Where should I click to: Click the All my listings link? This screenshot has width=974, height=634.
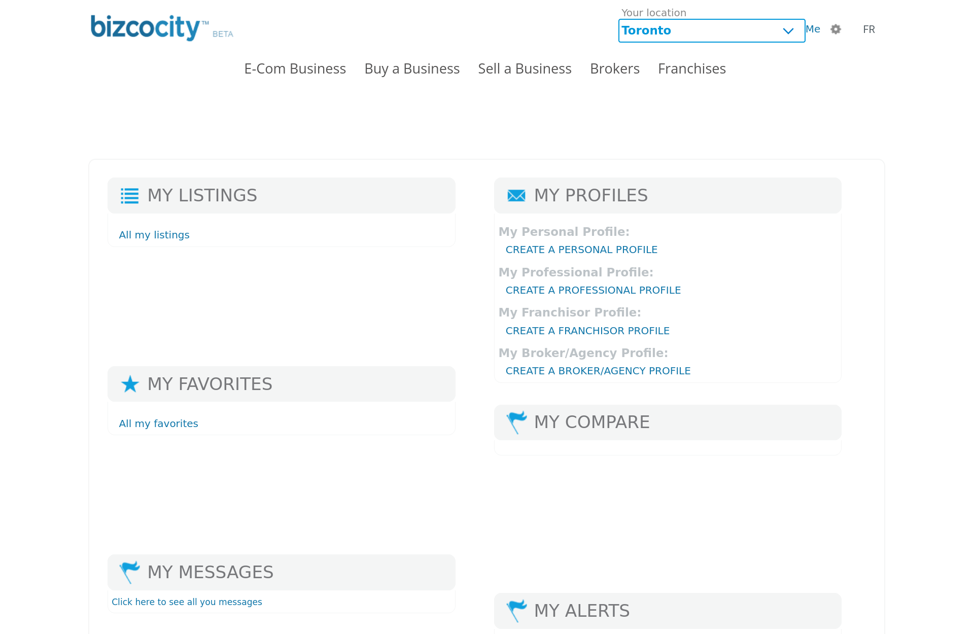click(154, 235)
